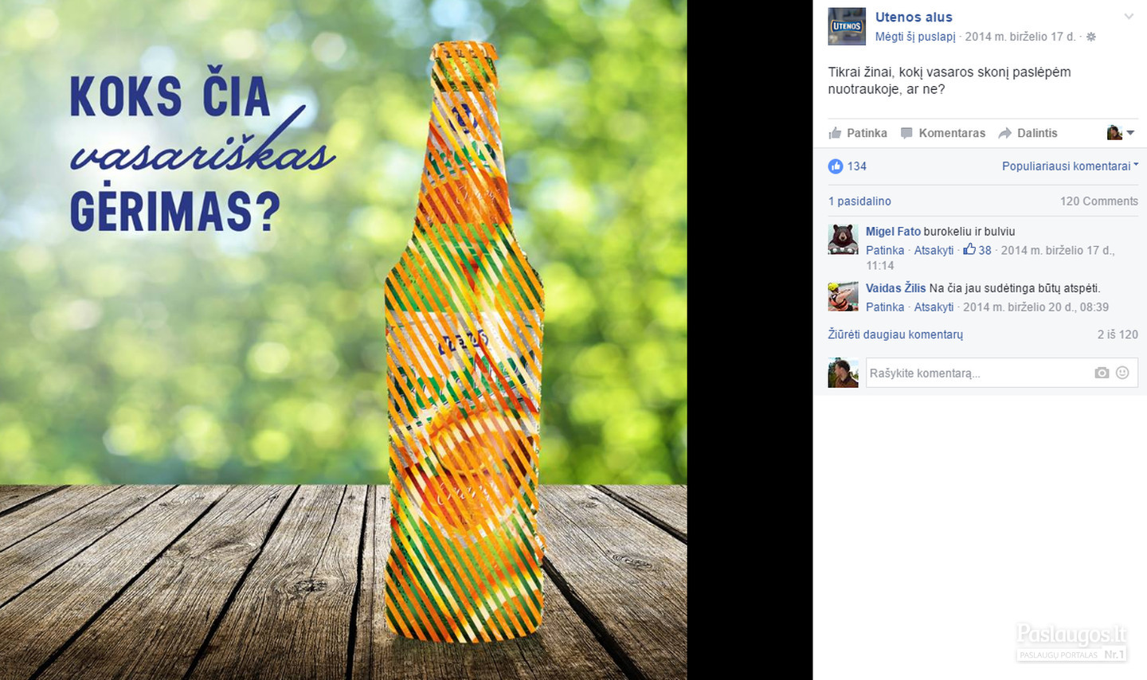This screenshot has height=680, width=1147.
Task: Reply to Migel Fato's comment via Atsakyti
Action: tap(934, 250)
